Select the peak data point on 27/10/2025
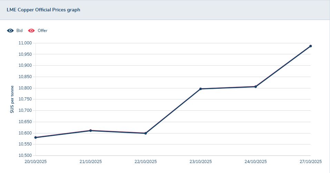This screenshot has width=330, height=173. [x=310, y=46]
